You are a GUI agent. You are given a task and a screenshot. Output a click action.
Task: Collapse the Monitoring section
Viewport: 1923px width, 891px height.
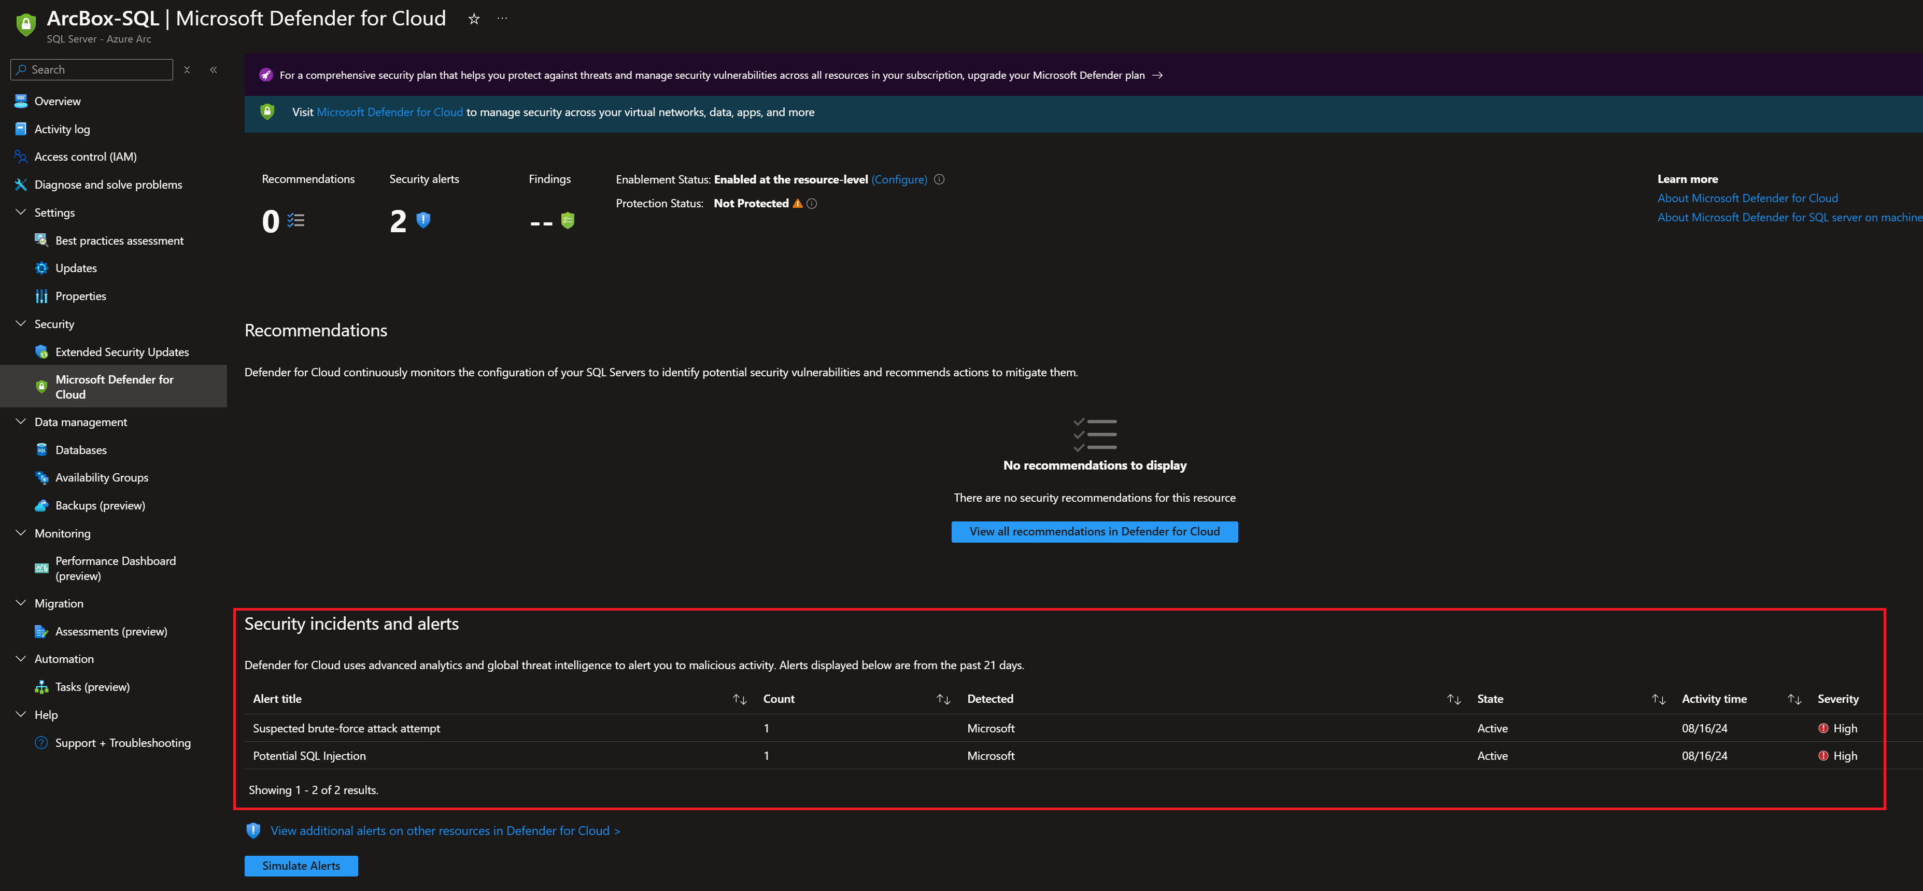21,533
